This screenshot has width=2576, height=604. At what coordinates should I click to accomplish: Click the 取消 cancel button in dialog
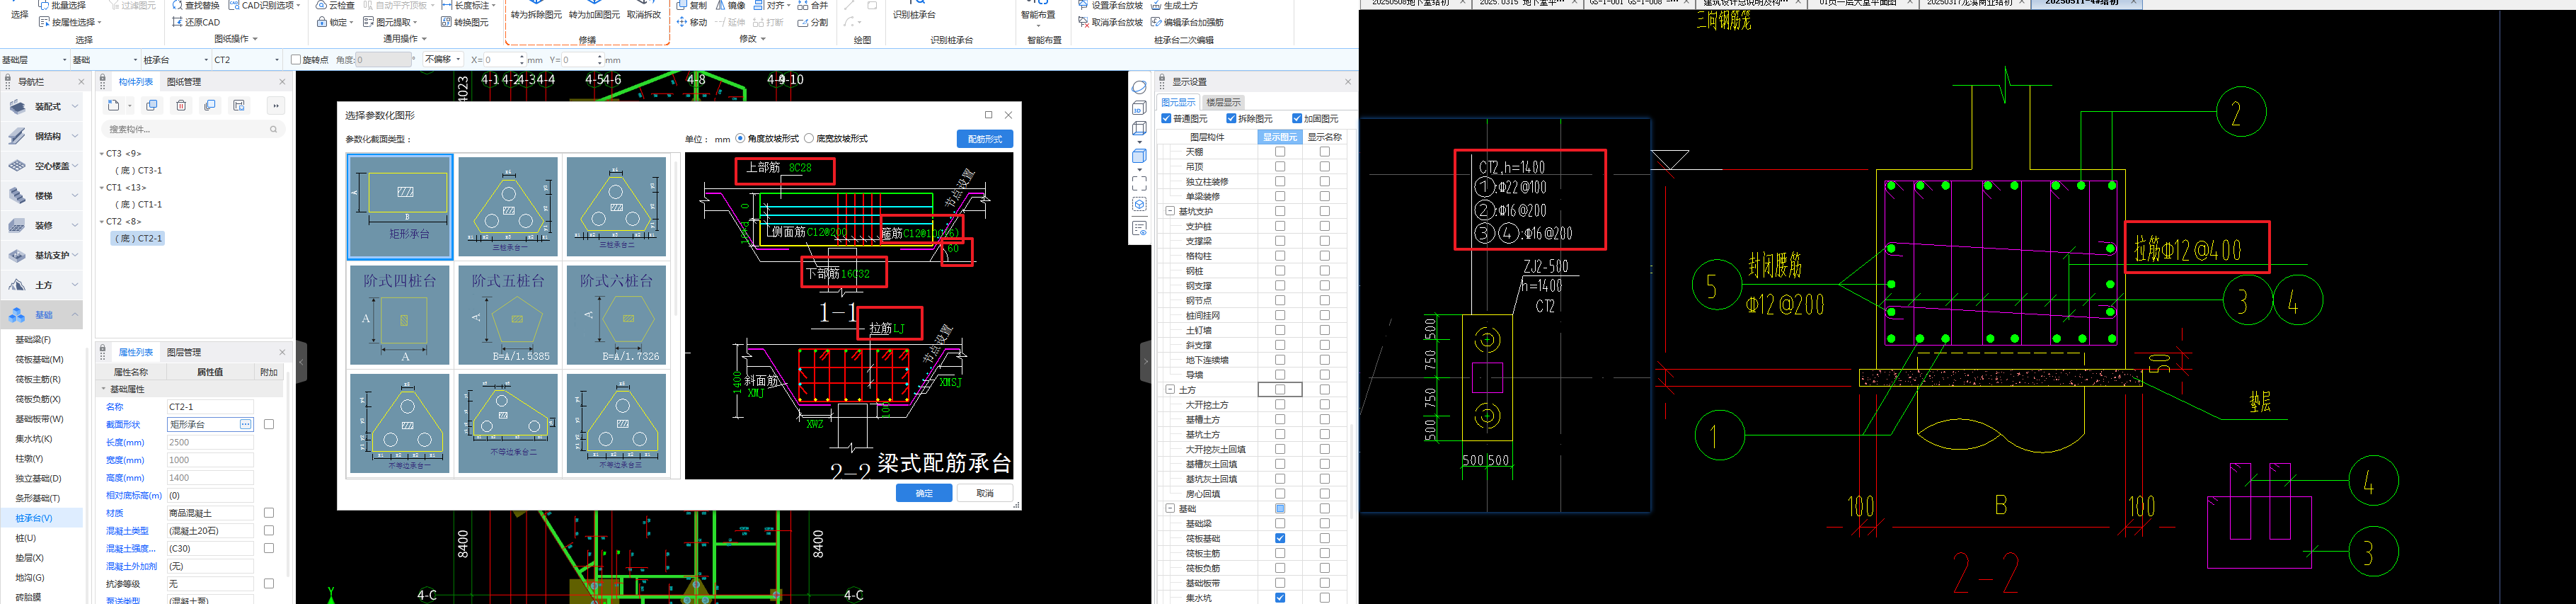pyautogui.click(x=985, y=493)
